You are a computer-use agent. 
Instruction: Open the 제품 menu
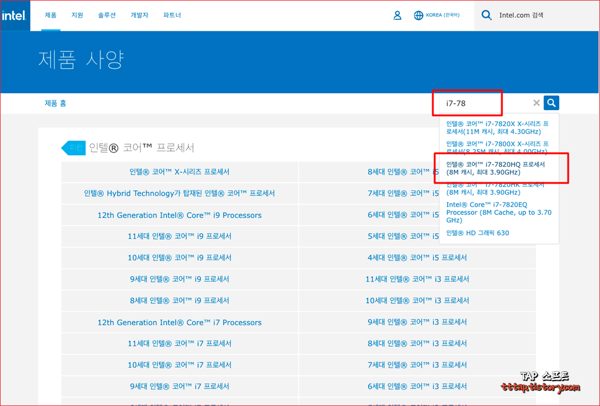(51, 15)
